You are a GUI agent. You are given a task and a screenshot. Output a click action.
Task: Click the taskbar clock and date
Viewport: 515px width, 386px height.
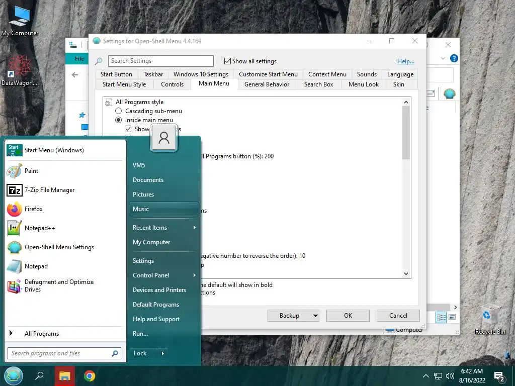[x=472, y=376]
